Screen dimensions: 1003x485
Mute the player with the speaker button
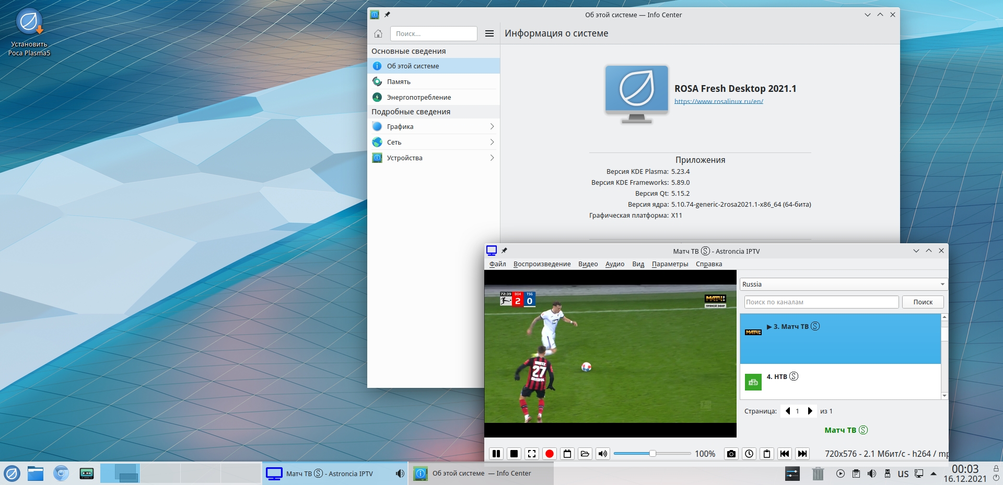pos(603,454)
